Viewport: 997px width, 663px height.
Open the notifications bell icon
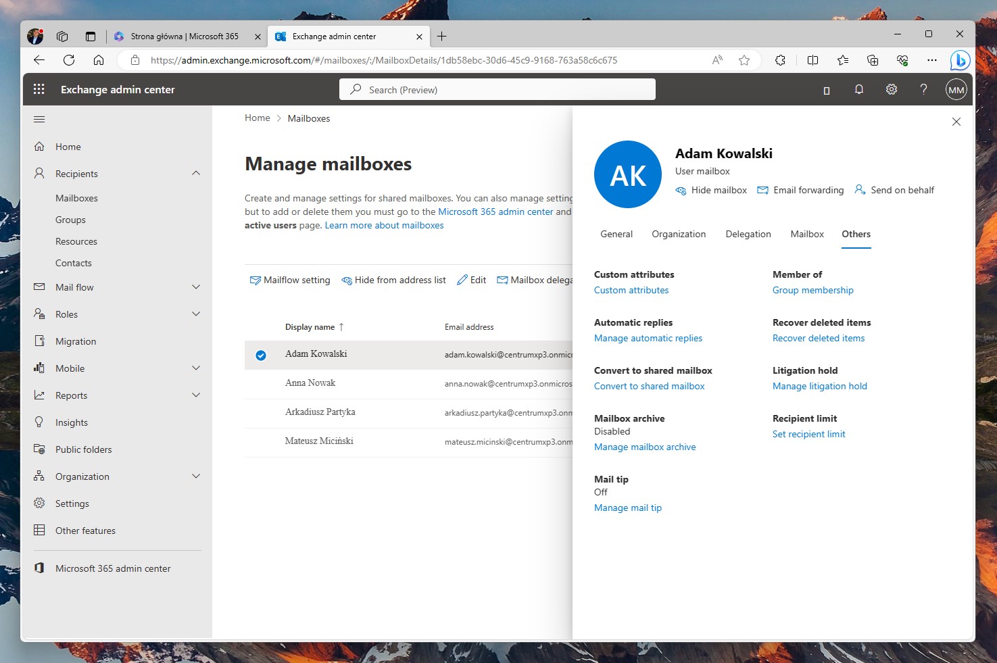(859, 89)
